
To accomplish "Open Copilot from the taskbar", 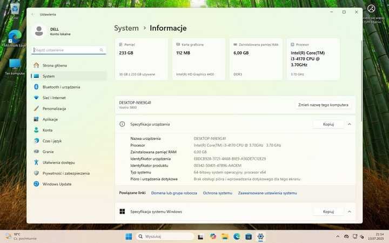I will click(213, 237).
